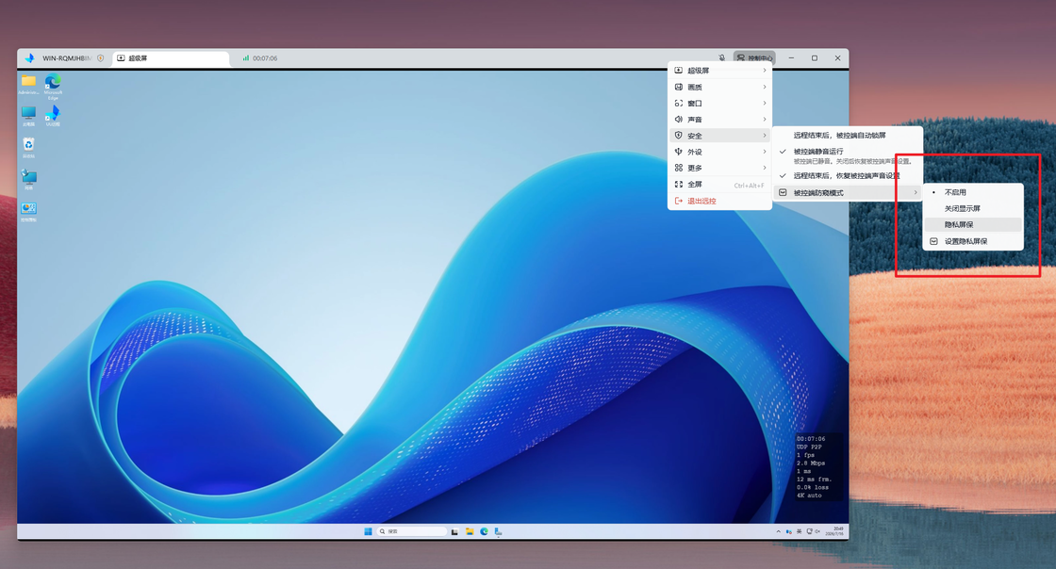Open the UU远程 desktop shortcut
Viewport: 1056px width, 569px height.
tap(53, 115)
